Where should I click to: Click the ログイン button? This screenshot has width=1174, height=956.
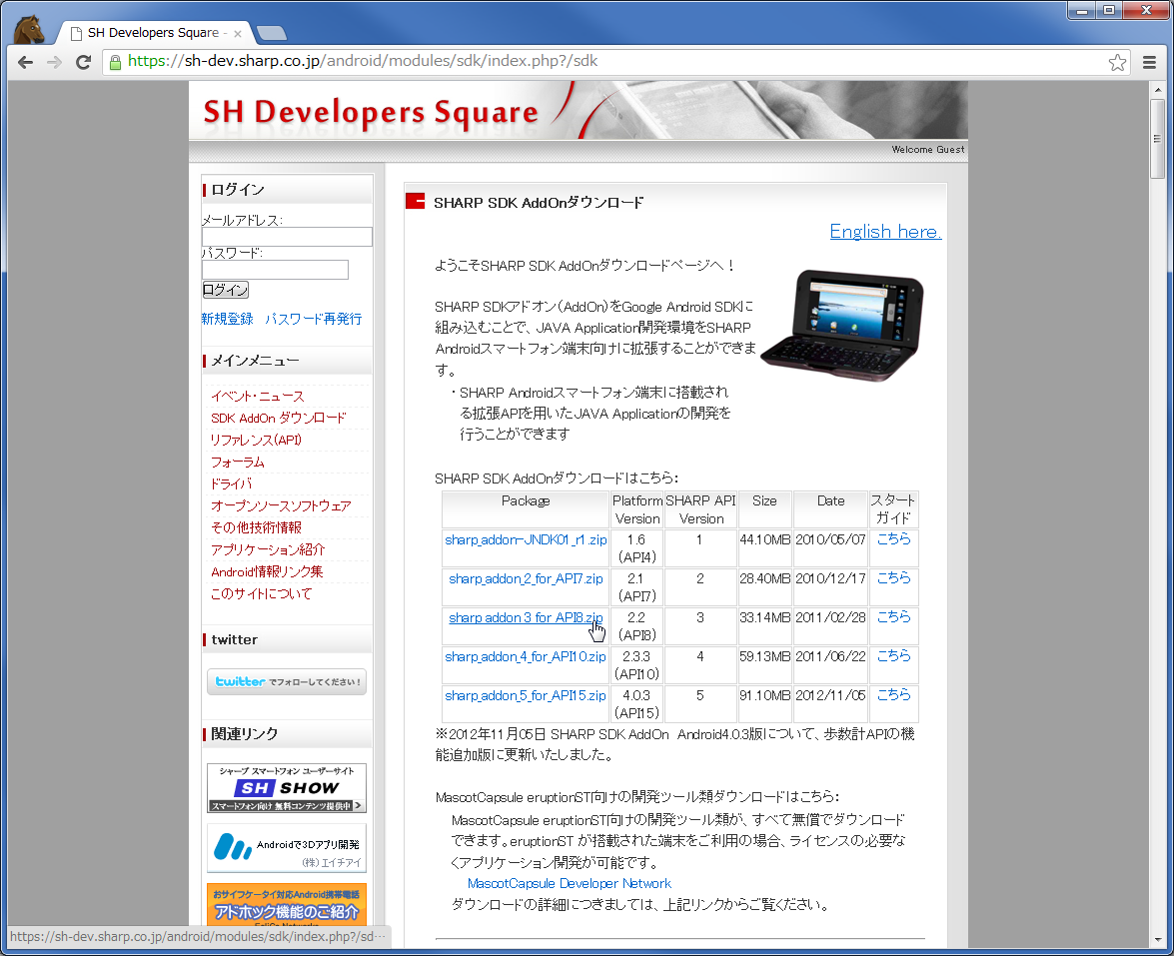(226, 290)
